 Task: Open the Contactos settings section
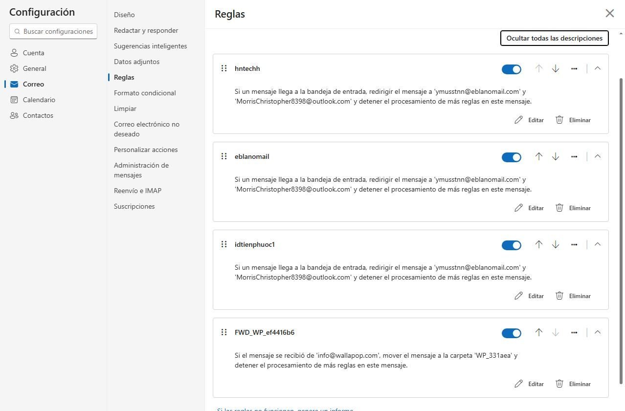[38, 115]
